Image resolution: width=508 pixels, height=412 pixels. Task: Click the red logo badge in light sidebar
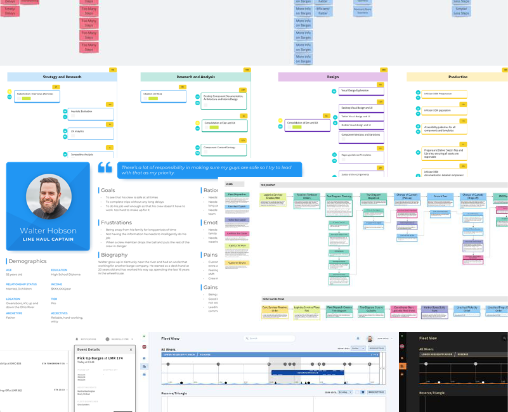tap(145, 347)
